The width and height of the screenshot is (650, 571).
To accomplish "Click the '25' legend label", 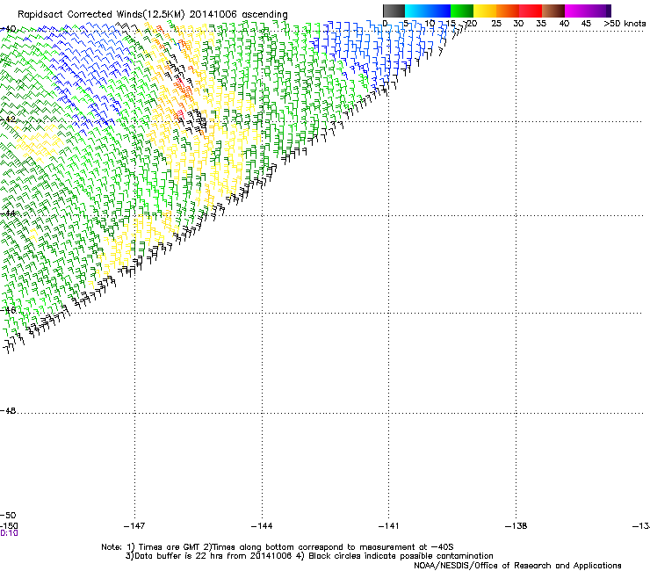I will tap(496, 24).
